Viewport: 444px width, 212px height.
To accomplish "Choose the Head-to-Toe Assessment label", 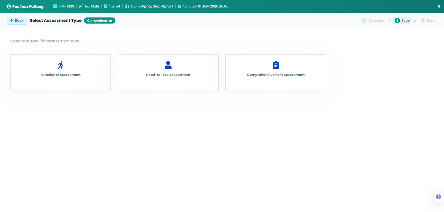I will click(x=168, y=75).
